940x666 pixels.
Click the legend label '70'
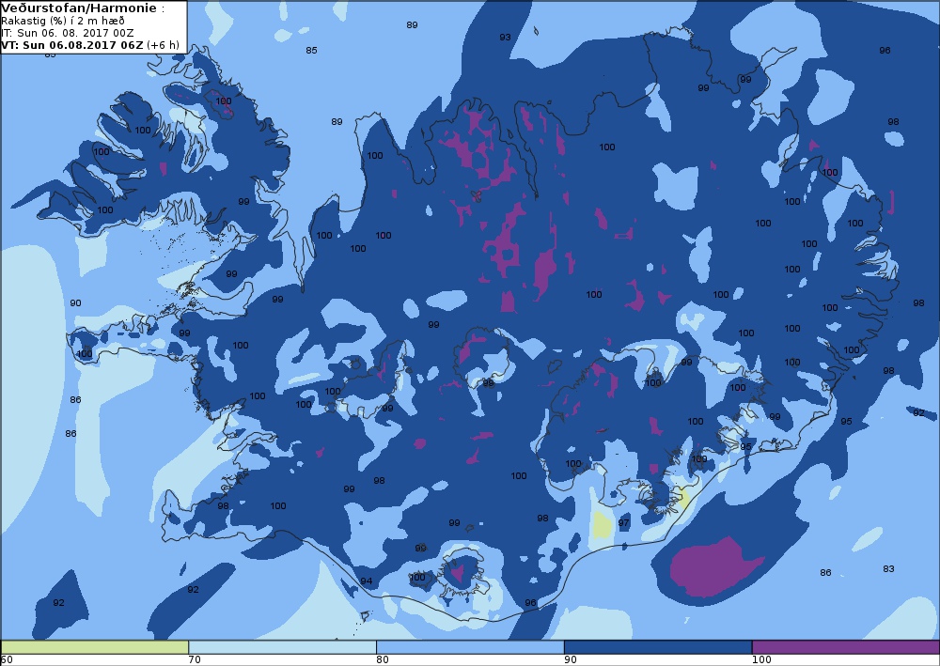pyautogui.click(x=195, y=660)
